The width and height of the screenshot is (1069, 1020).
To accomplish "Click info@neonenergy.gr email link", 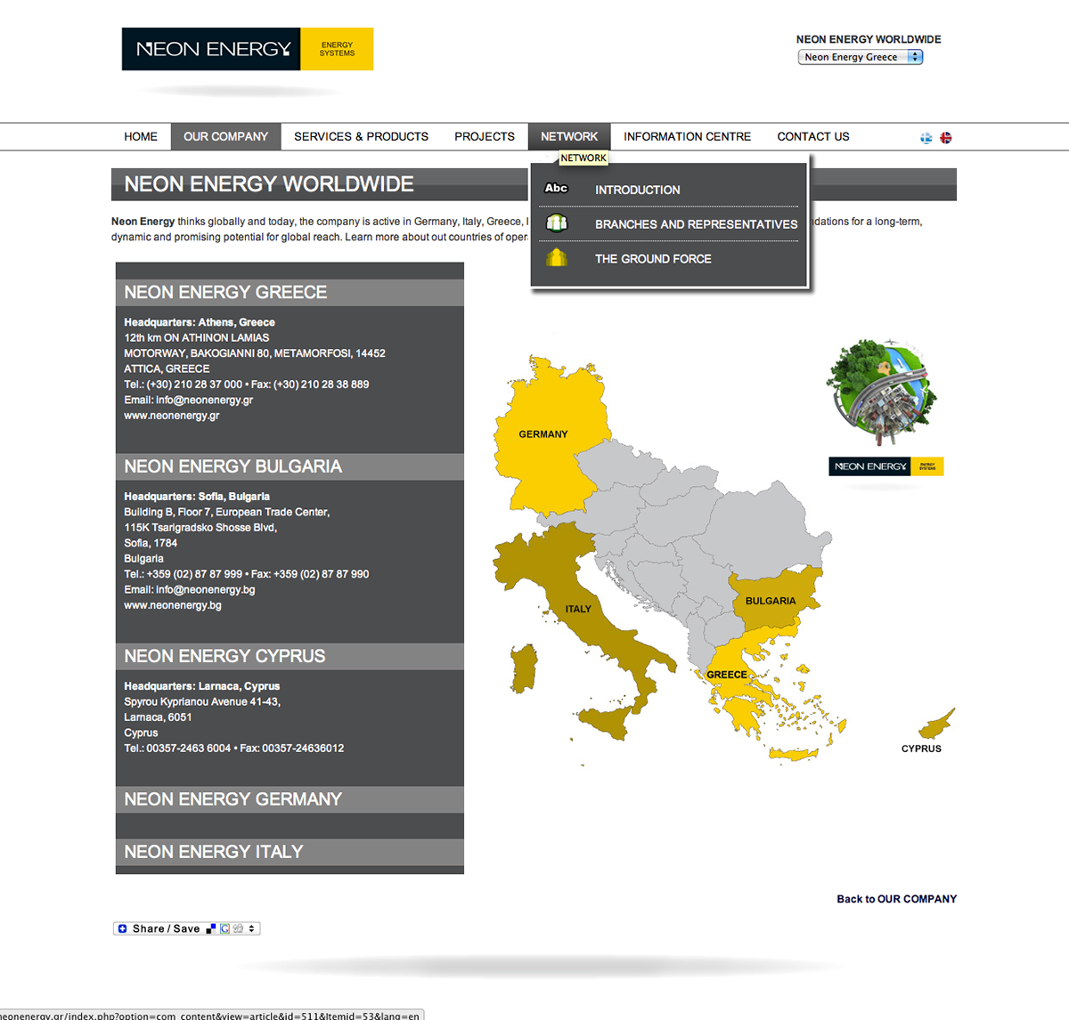I will [x=205, y=401].
